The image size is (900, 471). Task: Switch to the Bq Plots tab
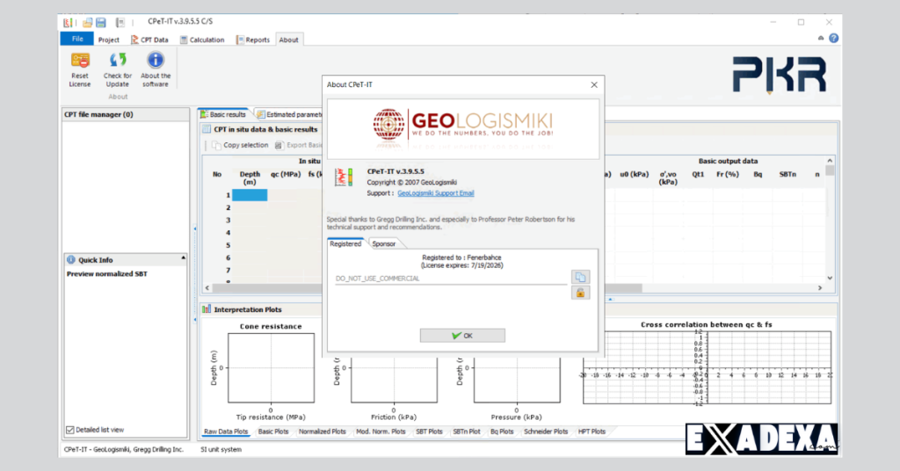coord(502,431)
